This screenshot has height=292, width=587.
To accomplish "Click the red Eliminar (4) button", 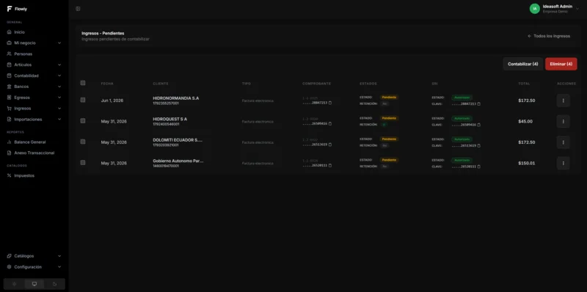I will tap(561, 64).
